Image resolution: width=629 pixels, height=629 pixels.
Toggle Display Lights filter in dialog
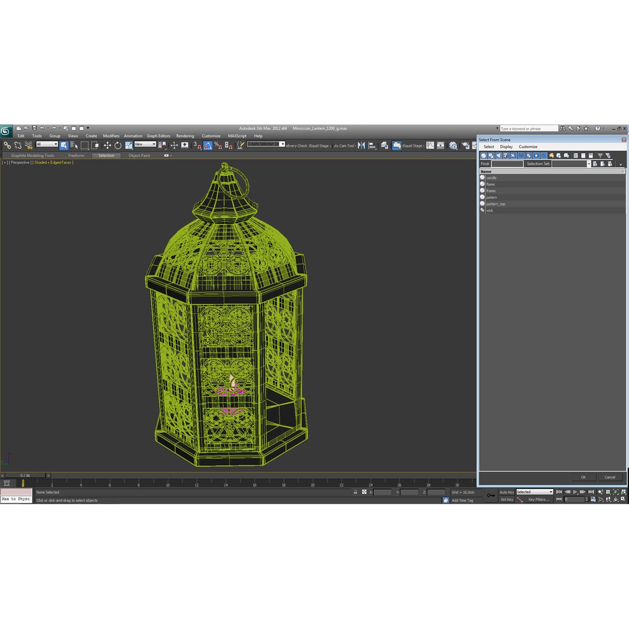pos(499,156)
